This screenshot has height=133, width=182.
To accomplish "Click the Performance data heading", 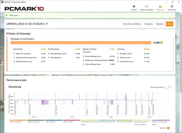I will [16, 80].
